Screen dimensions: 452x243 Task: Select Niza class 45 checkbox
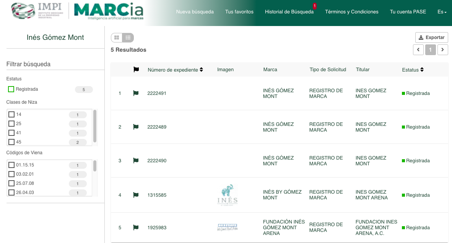[x=11, y=142]
